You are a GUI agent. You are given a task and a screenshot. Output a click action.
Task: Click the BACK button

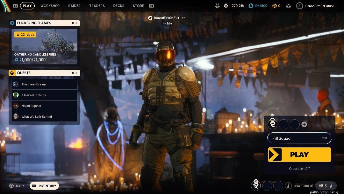coord(17,186)
